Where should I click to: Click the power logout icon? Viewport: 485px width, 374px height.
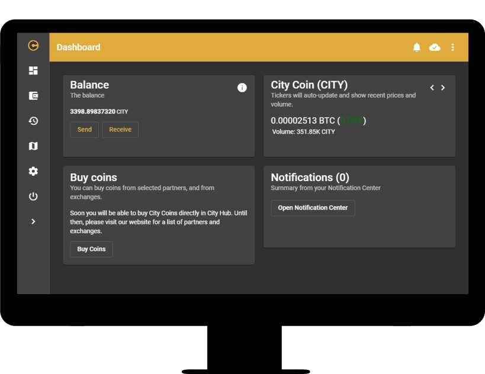[33, 196]
